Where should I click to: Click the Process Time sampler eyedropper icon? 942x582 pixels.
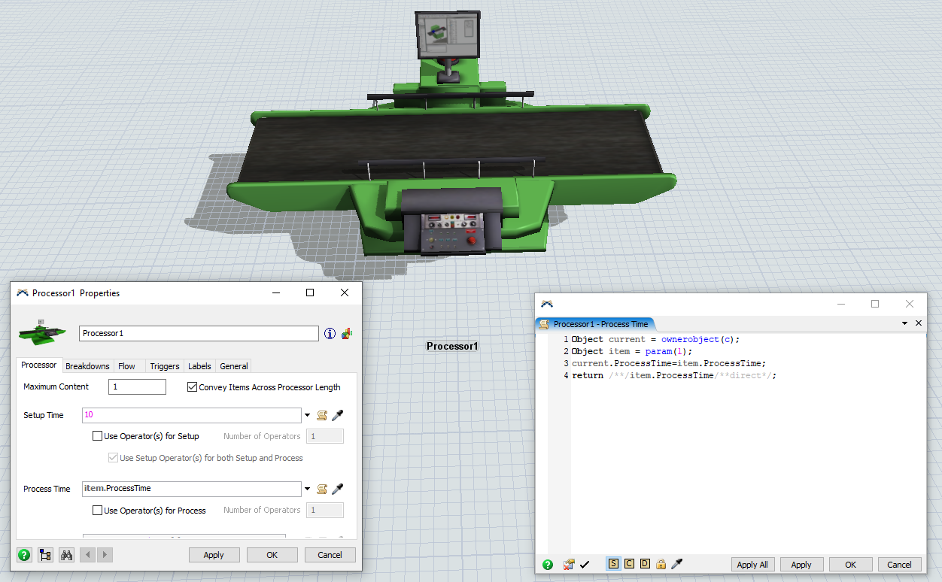338,489
